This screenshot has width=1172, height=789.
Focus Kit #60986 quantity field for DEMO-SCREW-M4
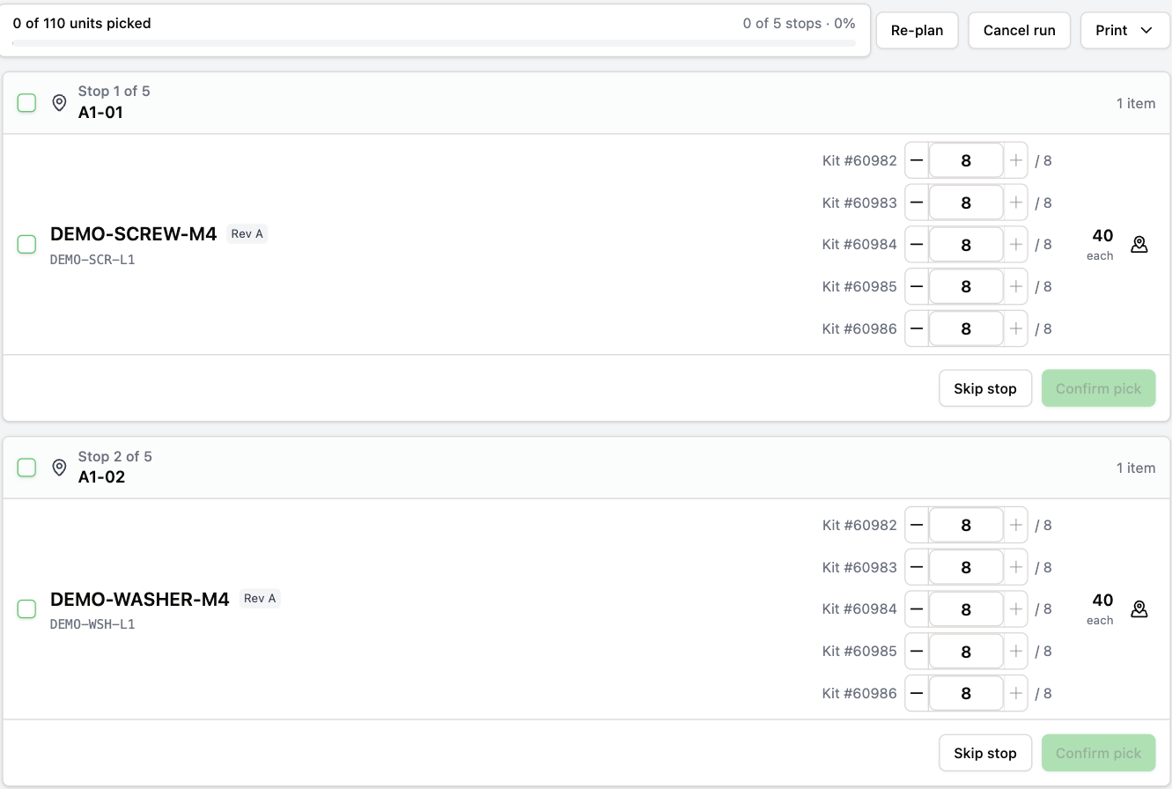(x=966, y=328)
